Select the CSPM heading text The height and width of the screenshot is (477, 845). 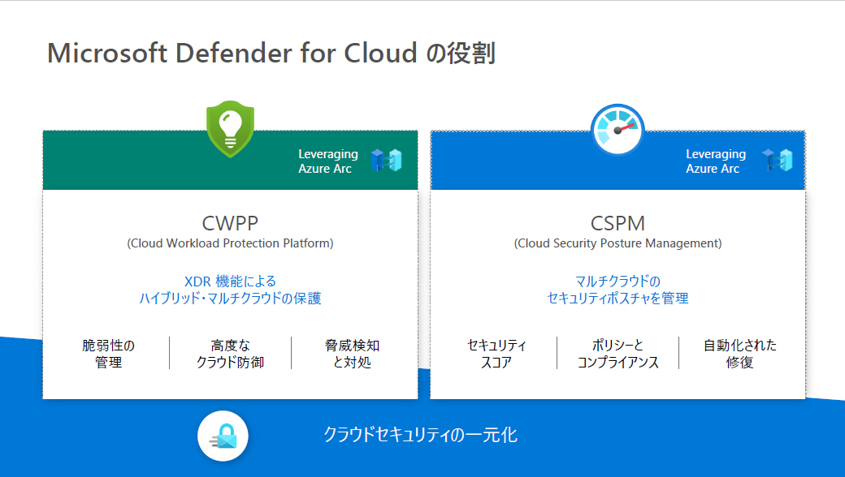pyautogui.click(x=617, y=223)
